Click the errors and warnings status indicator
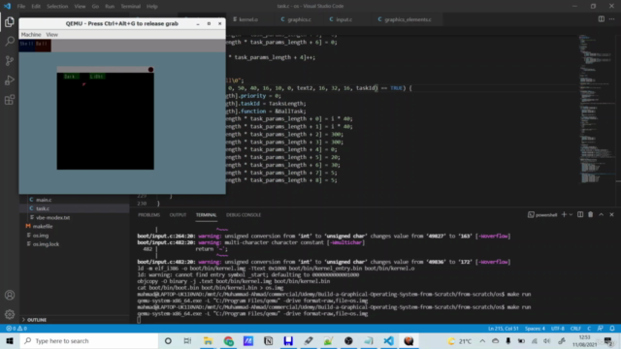Screen dimensions: 621x349 (16, 329)
